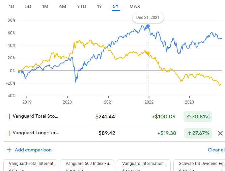Click the yellow color bar of Vanguard Long-Term
Screen dimensions: 225x171
[x=9, y=133]
